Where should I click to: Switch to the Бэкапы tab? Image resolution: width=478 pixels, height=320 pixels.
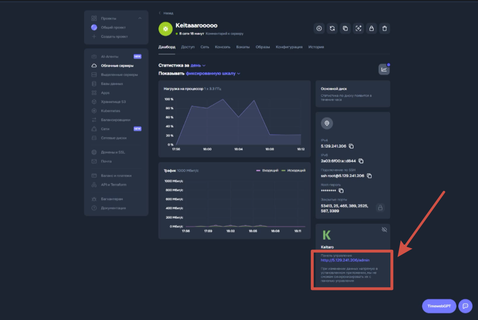[243, 47]
